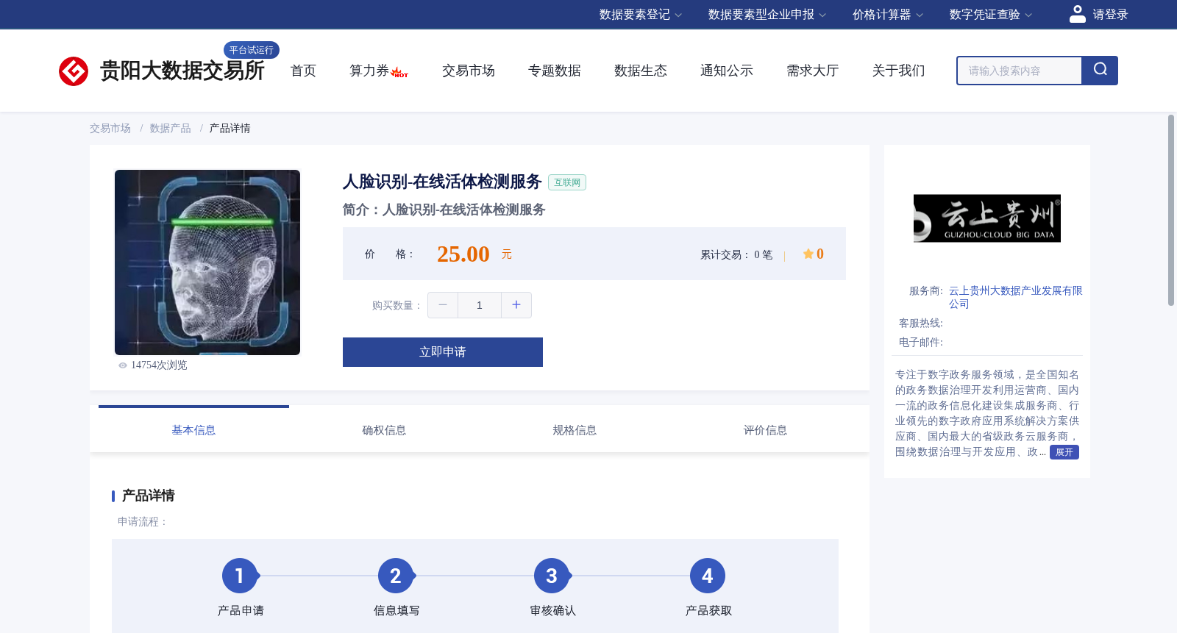Click the search input field
This screenshot has width=1177, height=633.
[1020, 71]
